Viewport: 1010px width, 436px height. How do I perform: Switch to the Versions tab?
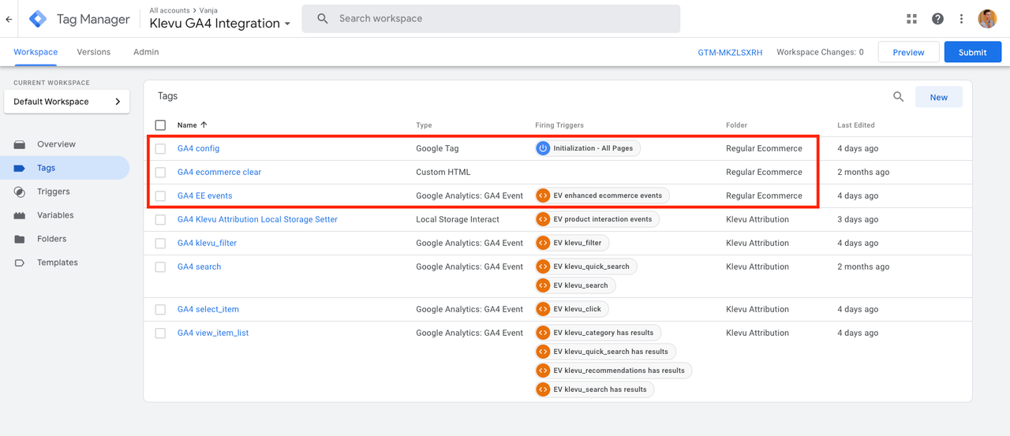[94, 52]
